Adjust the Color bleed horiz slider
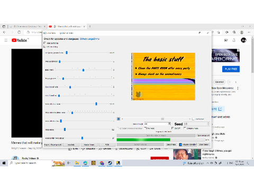Screen dimensions: 254x190 (70, 87)
